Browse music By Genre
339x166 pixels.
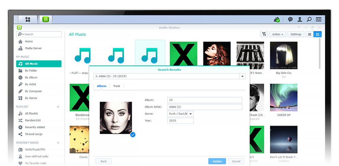[x=39, y=98]
